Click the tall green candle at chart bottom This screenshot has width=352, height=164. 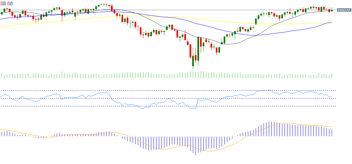pos(198,49)
